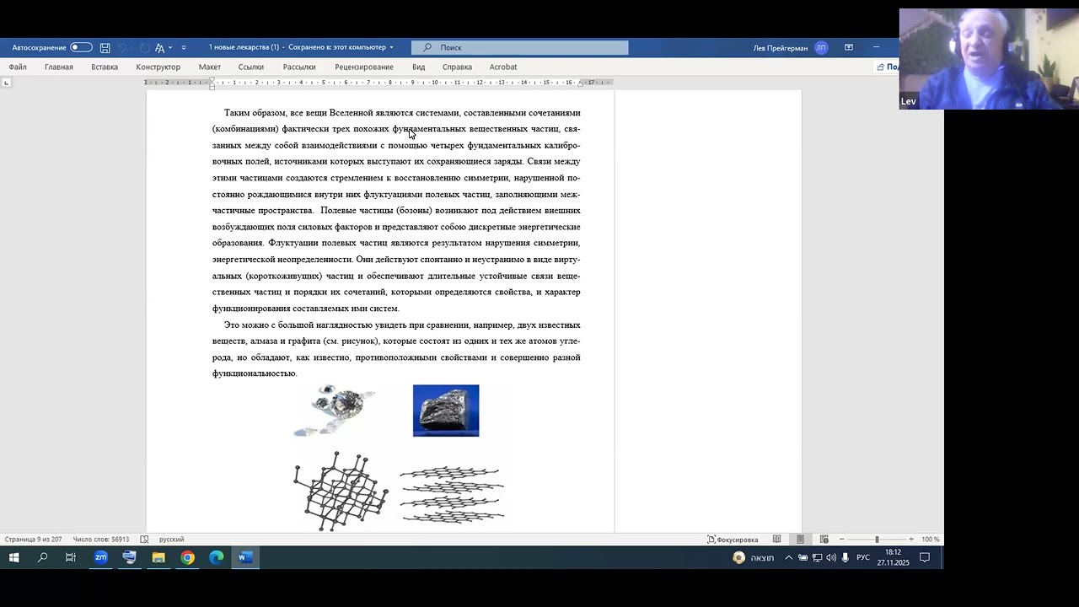The width and height of the screenshot is (1079, 607).
Task: Click the diamond photo in the document
Action: click(336, 411)
